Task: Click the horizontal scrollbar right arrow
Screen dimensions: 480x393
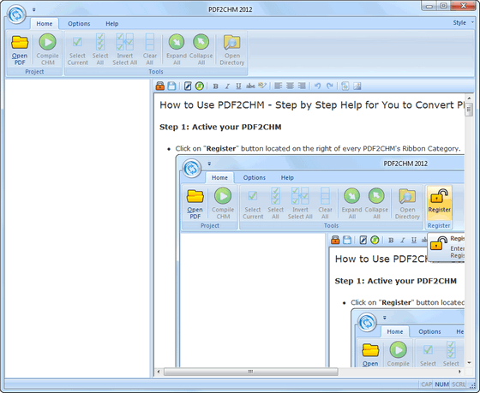Action: click(x=459, y=372)
